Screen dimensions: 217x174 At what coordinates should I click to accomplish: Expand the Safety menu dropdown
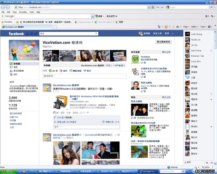pyautogui.click(x=195, y=27)
